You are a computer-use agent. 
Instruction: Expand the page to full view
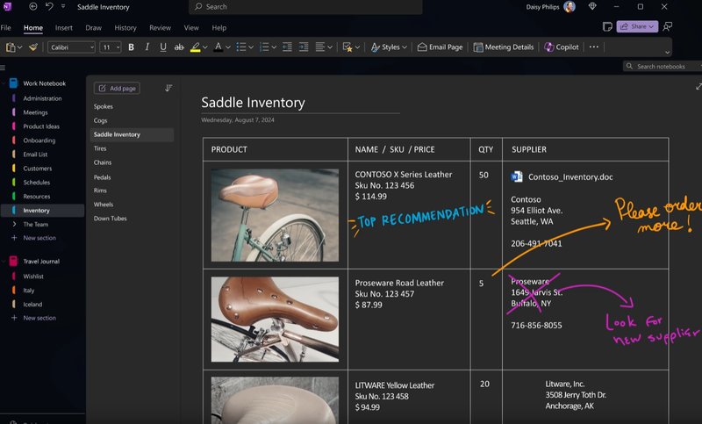click(x=698, y=87)
